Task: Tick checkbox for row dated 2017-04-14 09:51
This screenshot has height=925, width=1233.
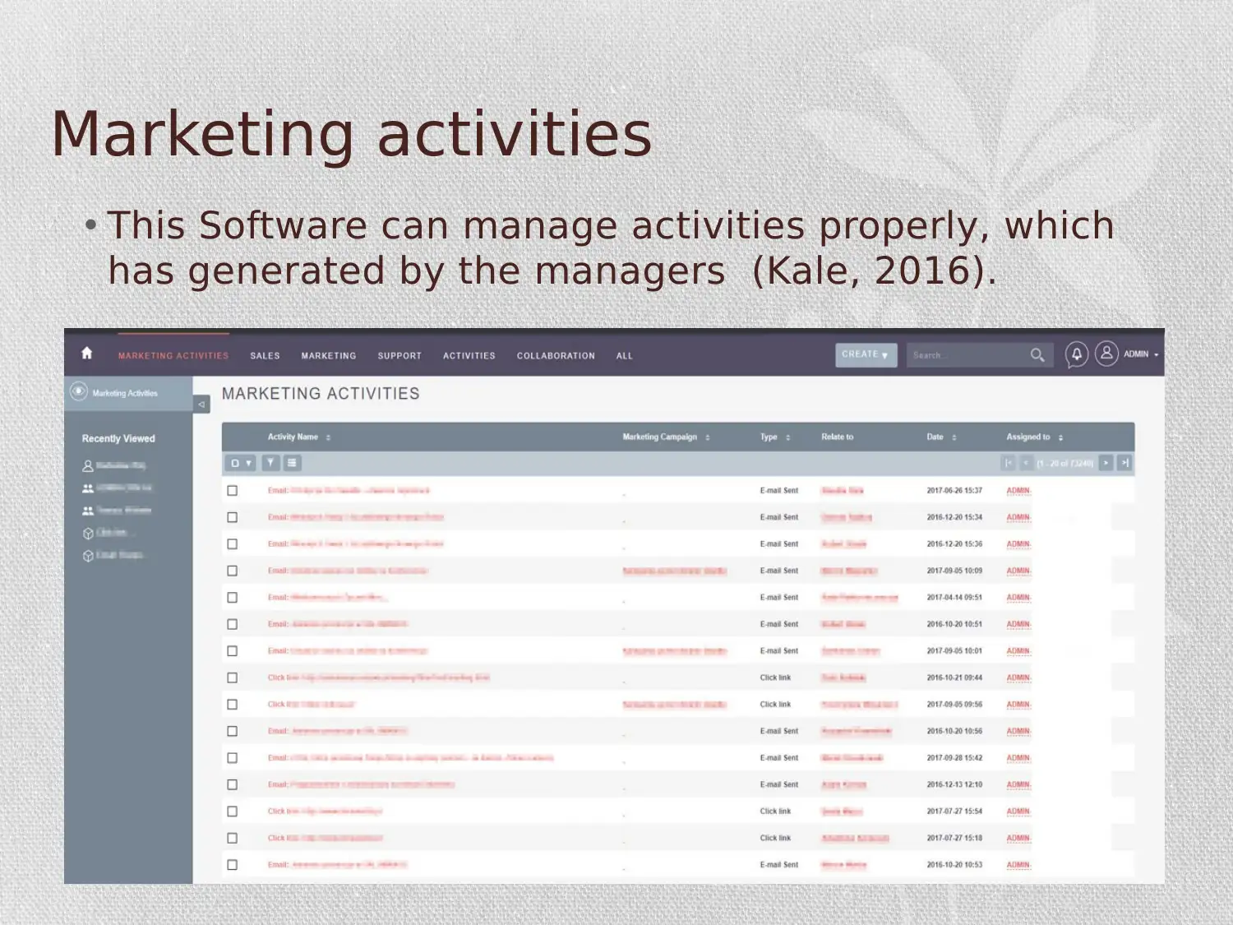Action: pos(233,598)
